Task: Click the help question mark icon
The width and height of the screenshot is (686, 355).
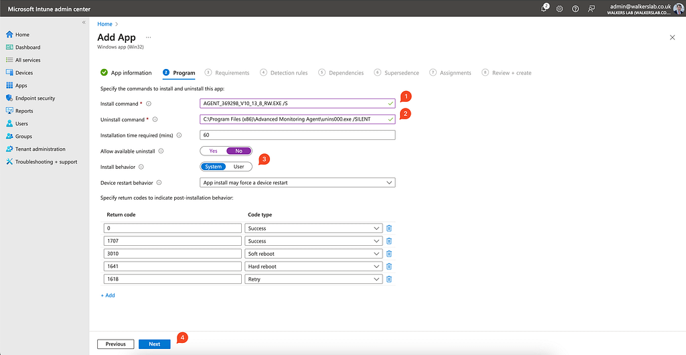Action: 575,9
